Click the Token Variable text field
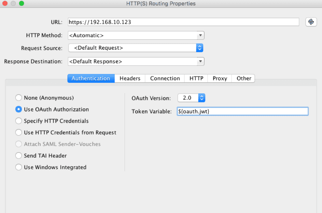Screen dimensions: 322x213 [x=242, y=111]
